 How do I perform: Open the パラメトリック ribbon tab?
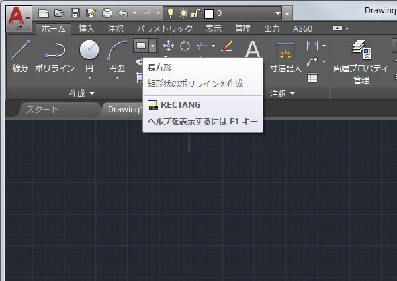[165, 29]
